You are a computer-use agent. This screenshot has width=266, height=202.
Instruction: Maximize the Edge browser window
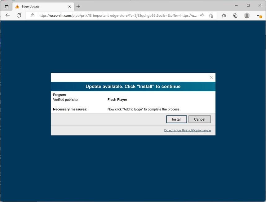[x=248, y=6]
